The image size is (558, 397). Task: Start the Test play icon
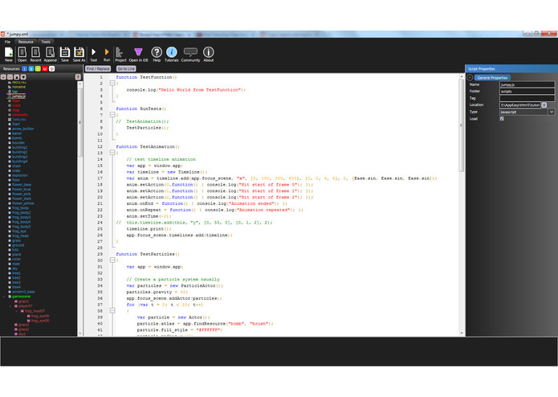click(94, 52)
